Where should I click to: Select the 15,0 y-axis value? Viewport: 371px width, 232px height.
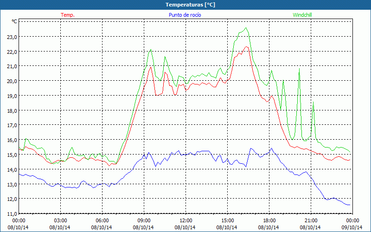(12, 155)
